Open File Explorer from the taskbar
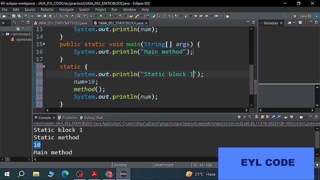 point(36,174)
